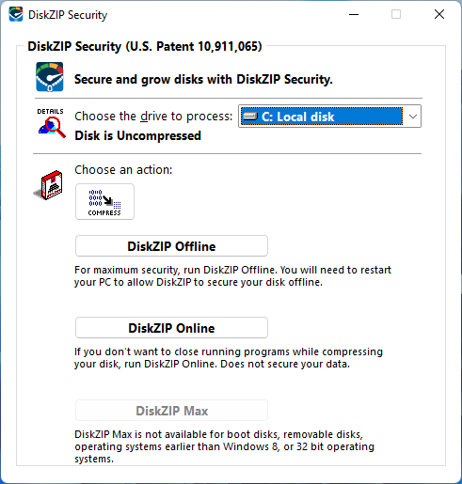Click the 'Disk is Uncompressed' status text
The height and width of the screenshot is (484, 462).
click(x=137, y=135)
